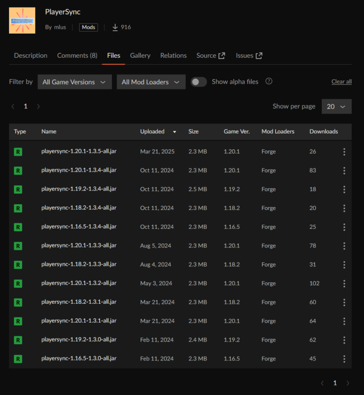Click the R release icon beside playersync-1.19.2-1.3.4-all.jar
This screenshot has width=364, height=395.
click(18, 189)
